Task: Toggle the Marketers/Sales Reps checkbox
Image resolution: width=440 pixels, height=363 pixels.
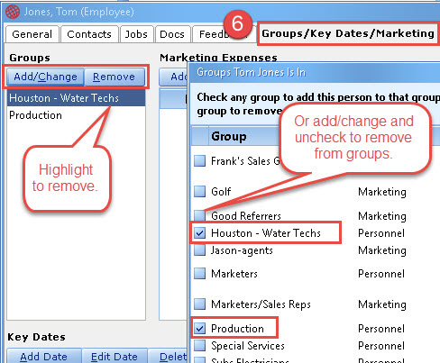Action: [x=199, y=304]
